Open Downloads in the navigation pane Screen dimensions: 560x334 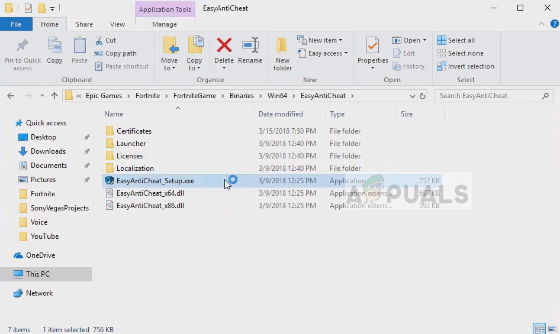[48, 151]
